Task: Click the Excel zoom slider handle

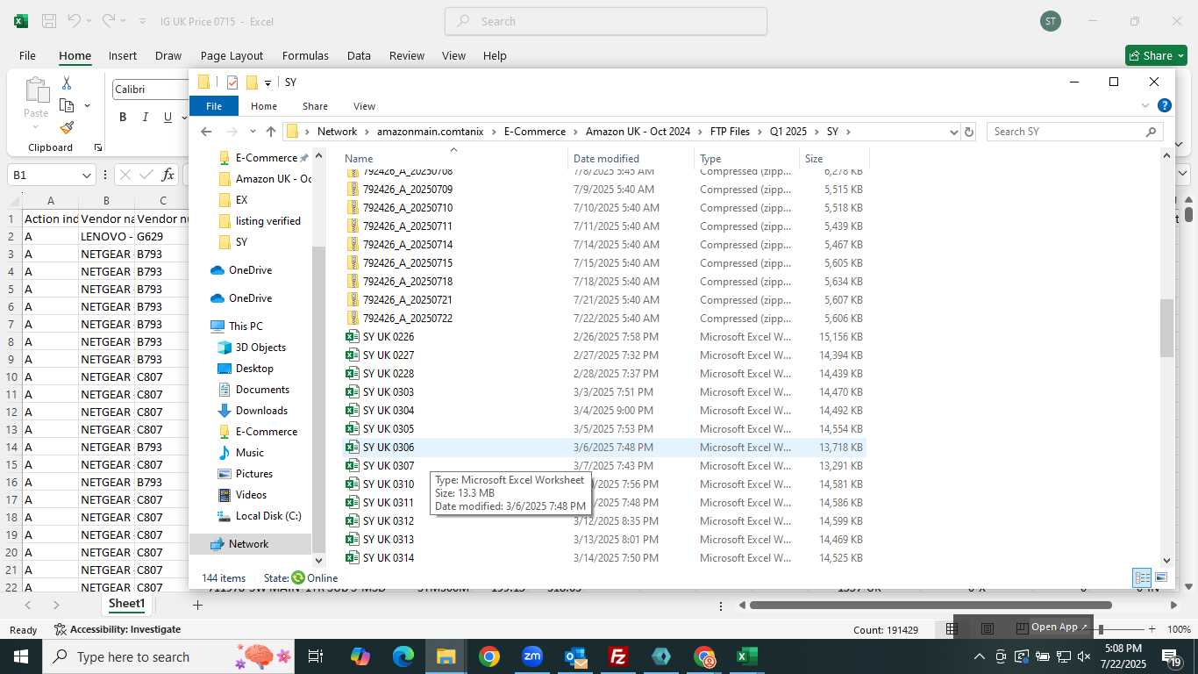Action: pos(1101,629)
